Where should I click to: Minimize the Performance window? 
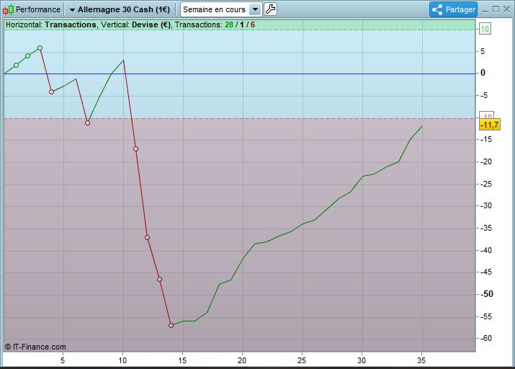(485, 10)
